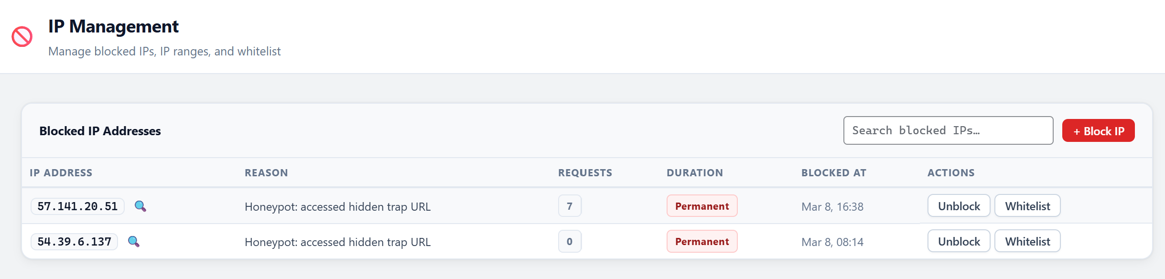This screenshot has height=279, width=1165.
Task: Whitelist the IP 57.141.20.51
Action: pyautogui.click(x=1027, y=206)
